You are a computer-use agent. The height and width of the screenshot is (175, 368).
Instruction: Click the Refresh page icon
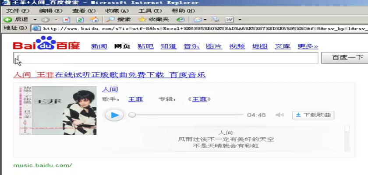81,20
